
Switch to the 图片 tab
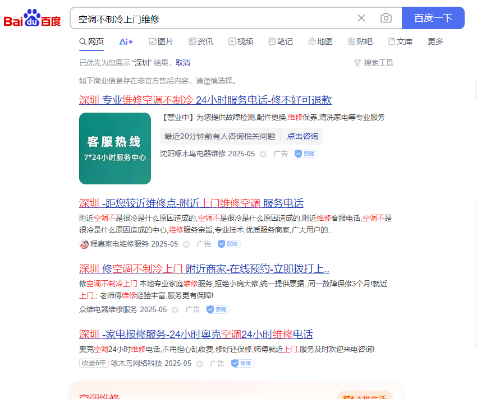[161, 41]
